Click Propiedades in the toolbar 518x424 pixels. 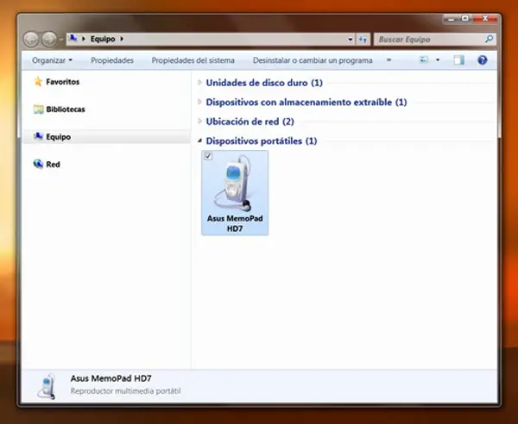112,60
